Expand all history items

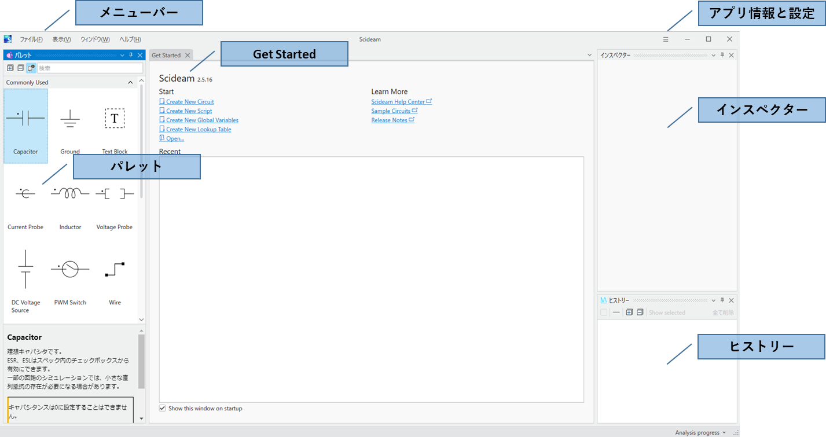(629, 313)
